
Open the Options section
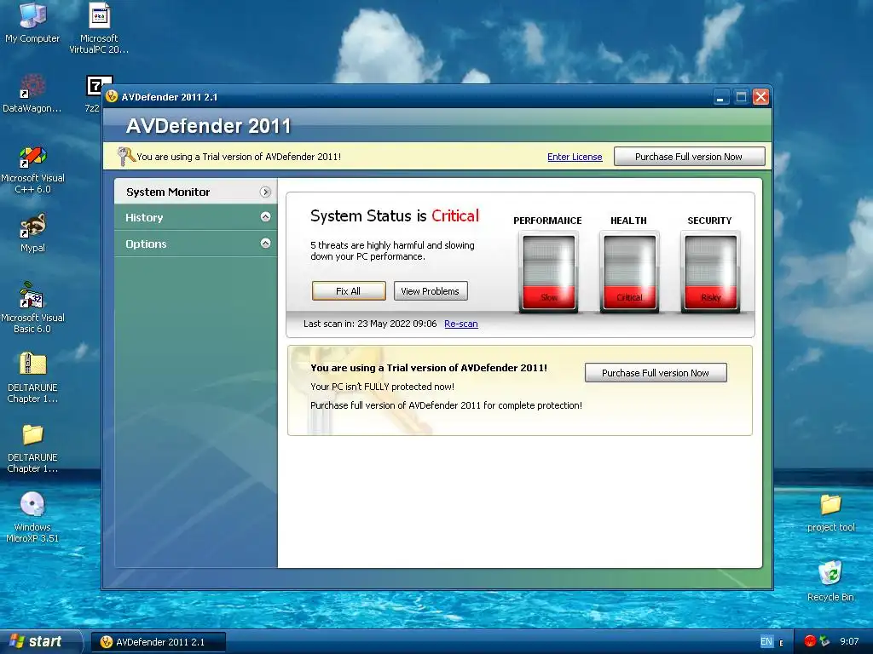[x=195, y=244]
